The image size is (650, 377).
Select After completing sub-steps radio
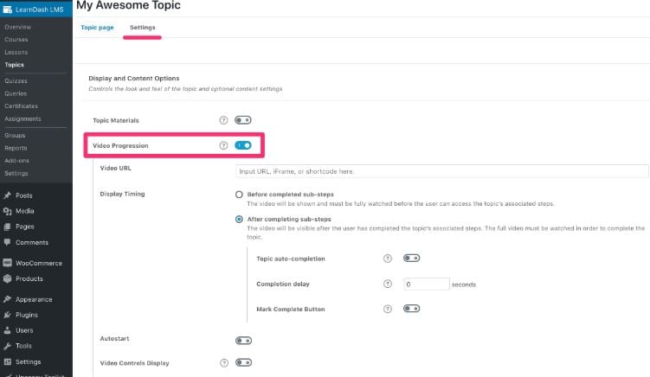pyautogui.click(x=239, y=219)
